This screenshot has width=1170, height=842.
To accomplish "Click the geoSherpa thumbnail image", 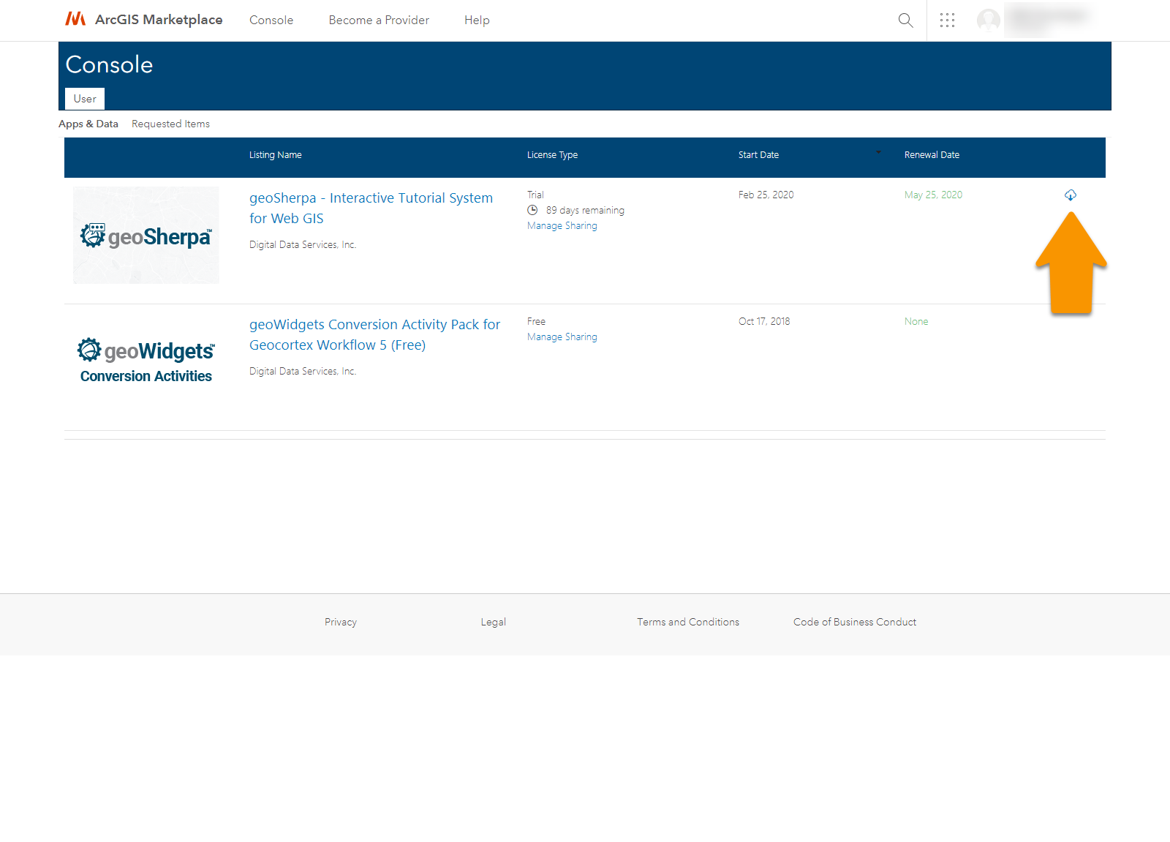I will (146, 235).
